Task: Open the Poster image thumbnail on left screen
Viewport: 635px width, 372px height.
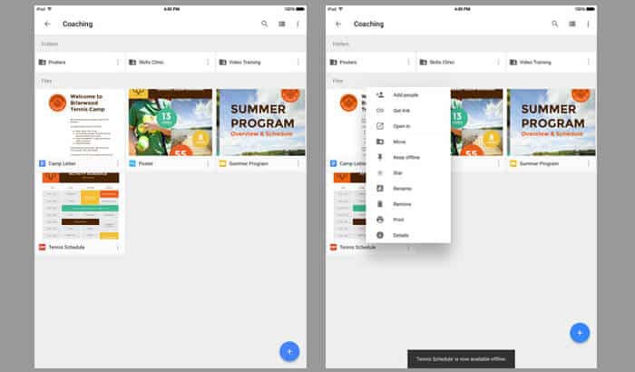Action: pos(171,122)
